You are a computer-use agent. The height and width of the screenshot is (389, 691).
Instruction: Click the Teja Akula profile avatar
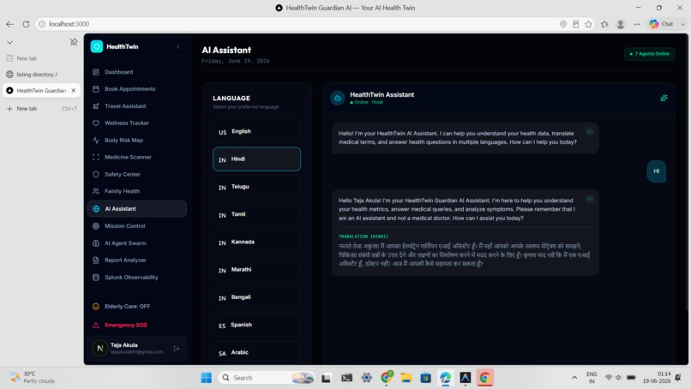point(100,348)
